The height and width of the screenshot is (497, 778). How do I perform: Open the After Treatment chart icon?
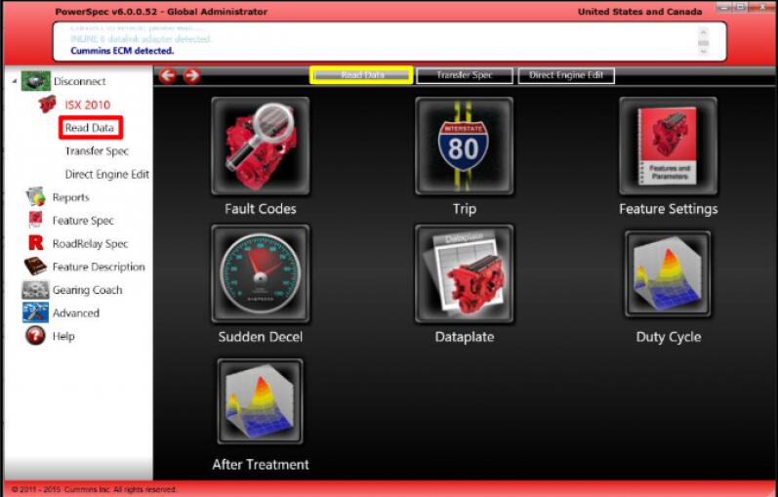[260, 401]
